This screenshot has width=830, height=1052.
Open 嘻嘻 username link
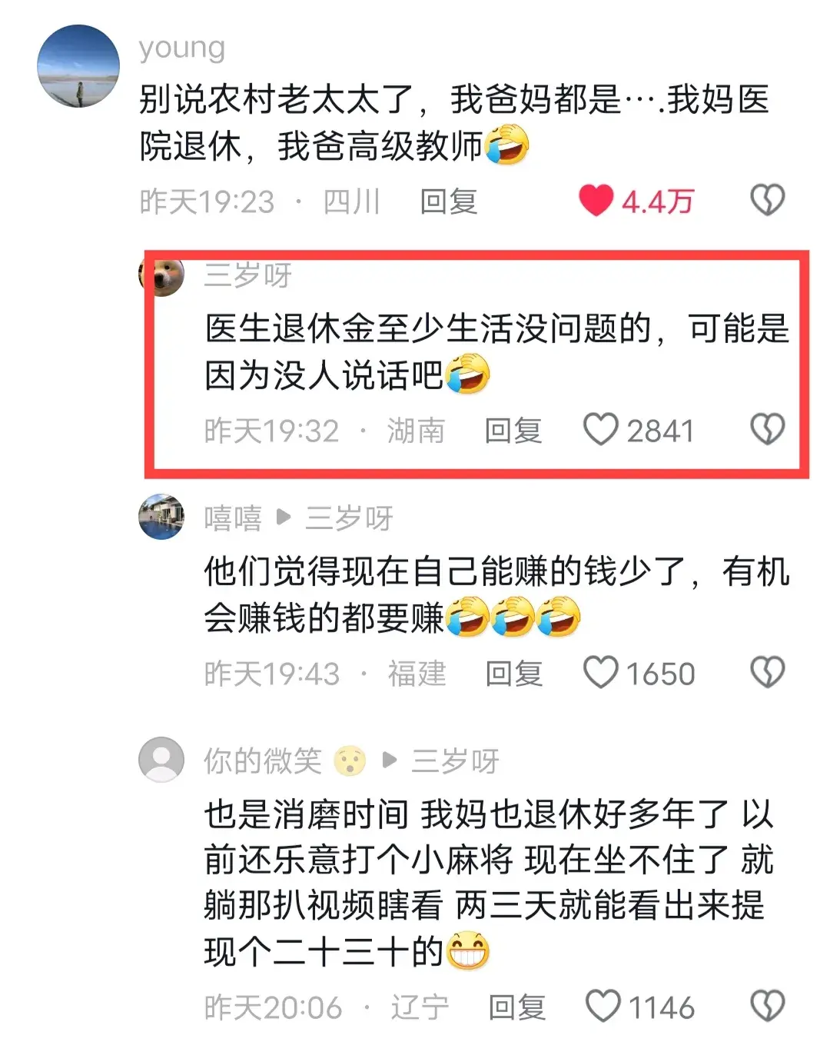click(233, 518)
